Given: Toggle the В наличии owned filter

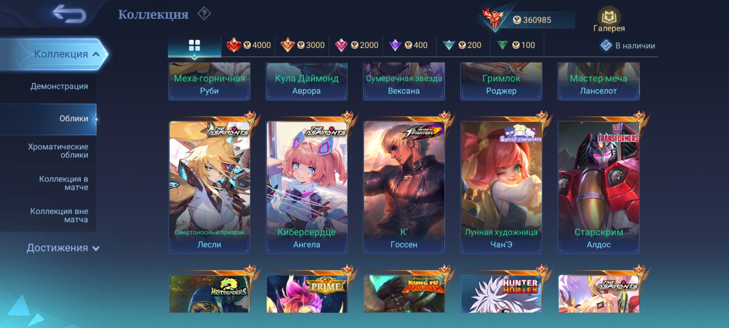Looking at the screenshot, I should 628,46.
